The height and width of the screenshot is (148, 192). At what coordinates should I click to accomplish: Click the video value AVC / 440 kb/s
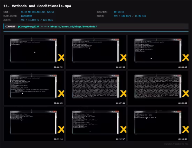tap(130, 16)
